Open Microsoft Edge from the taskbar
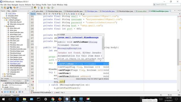Screen dimensions: 181x102 point(18,99)
